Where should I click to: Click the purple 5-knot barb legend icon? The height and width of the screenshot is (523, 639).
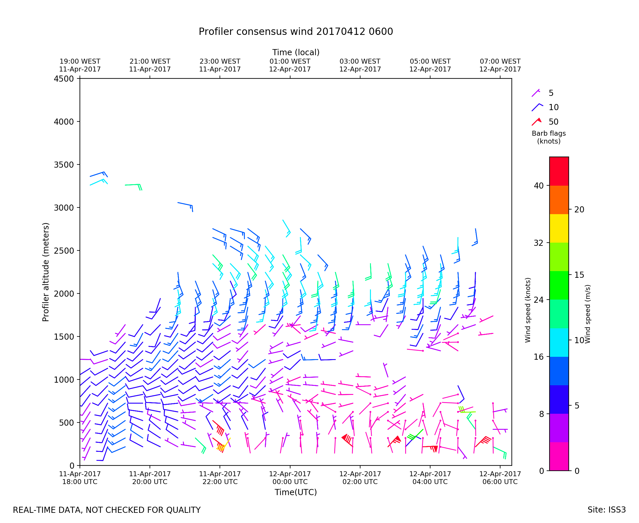(x=536, y=93)
